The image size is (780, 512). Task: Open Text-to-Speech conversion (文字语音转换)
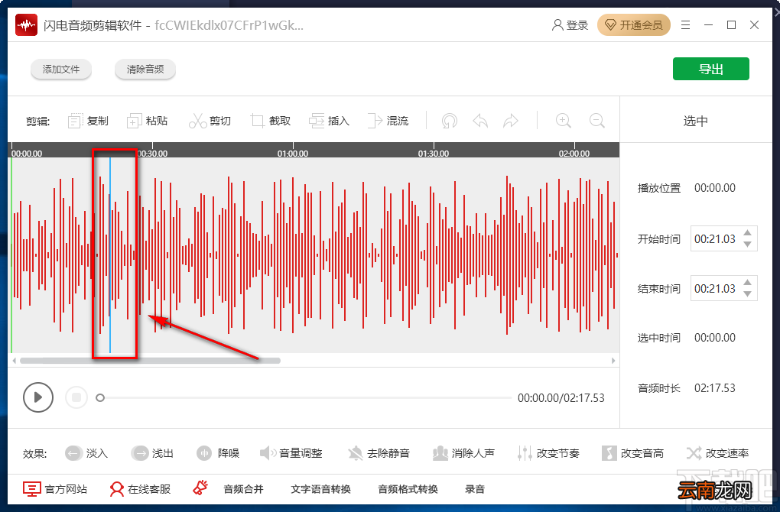coord(321,489)
